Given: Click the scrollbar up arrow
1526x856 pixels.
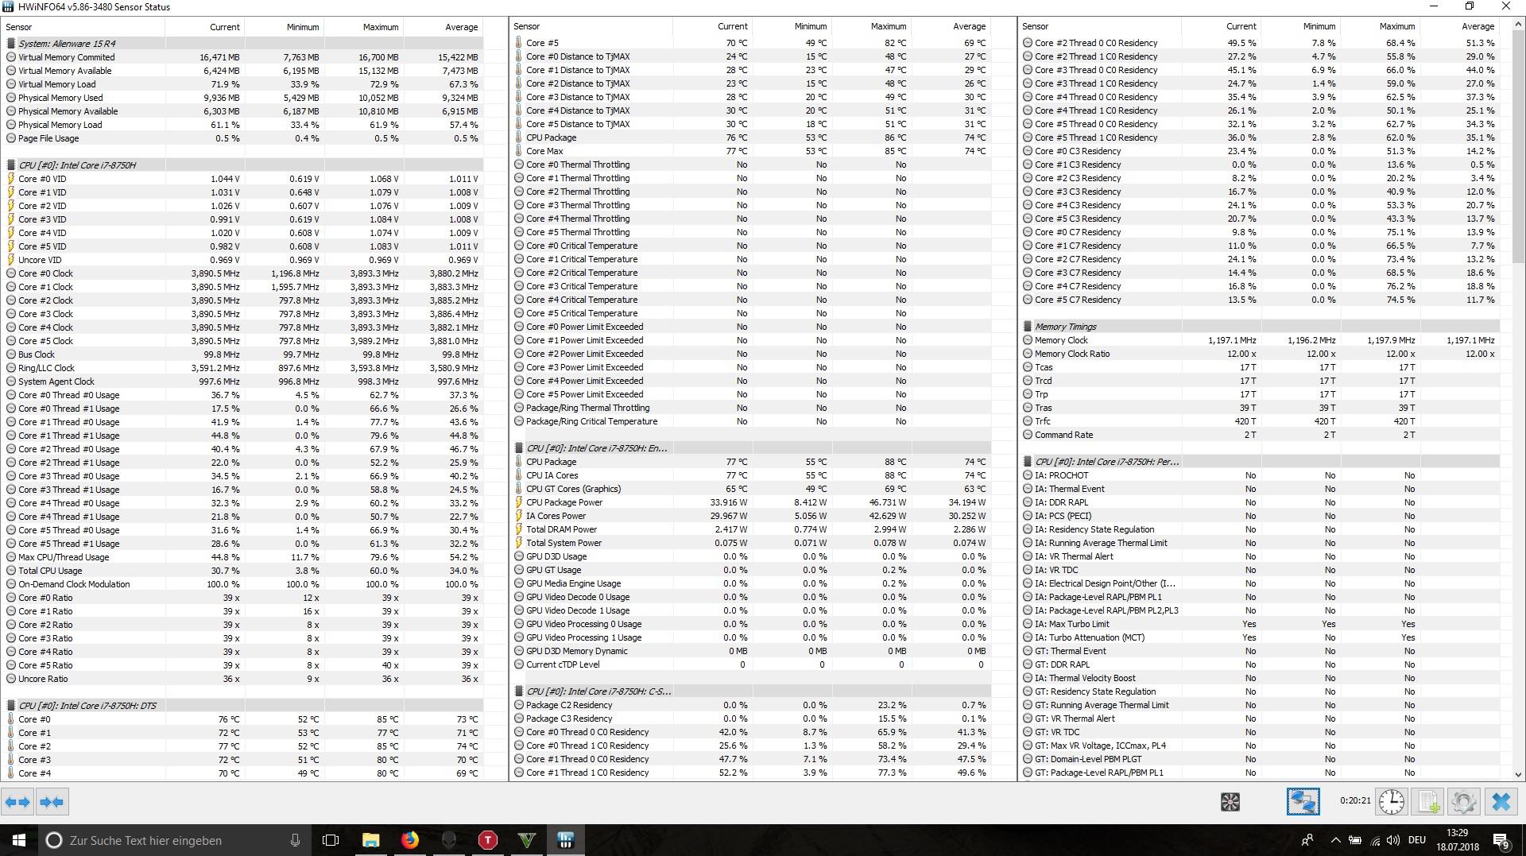Looking at the screenshot, I should tap(1518, 25).
